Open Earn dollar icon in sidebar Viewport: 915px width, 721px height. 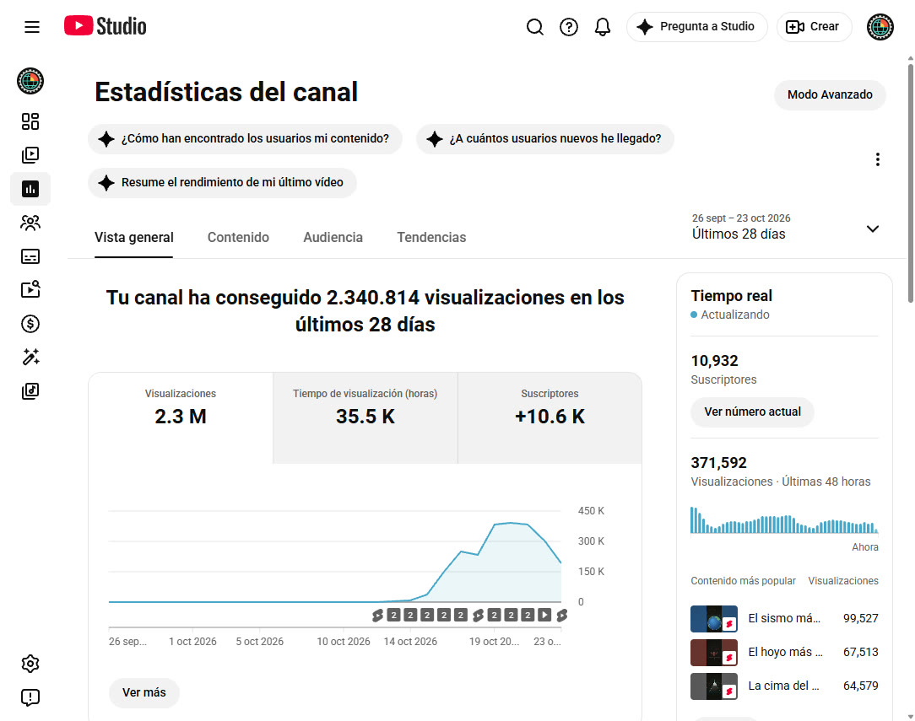30,324
